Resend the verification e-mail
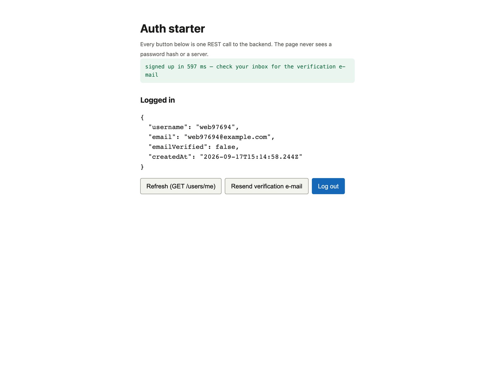 266,186
